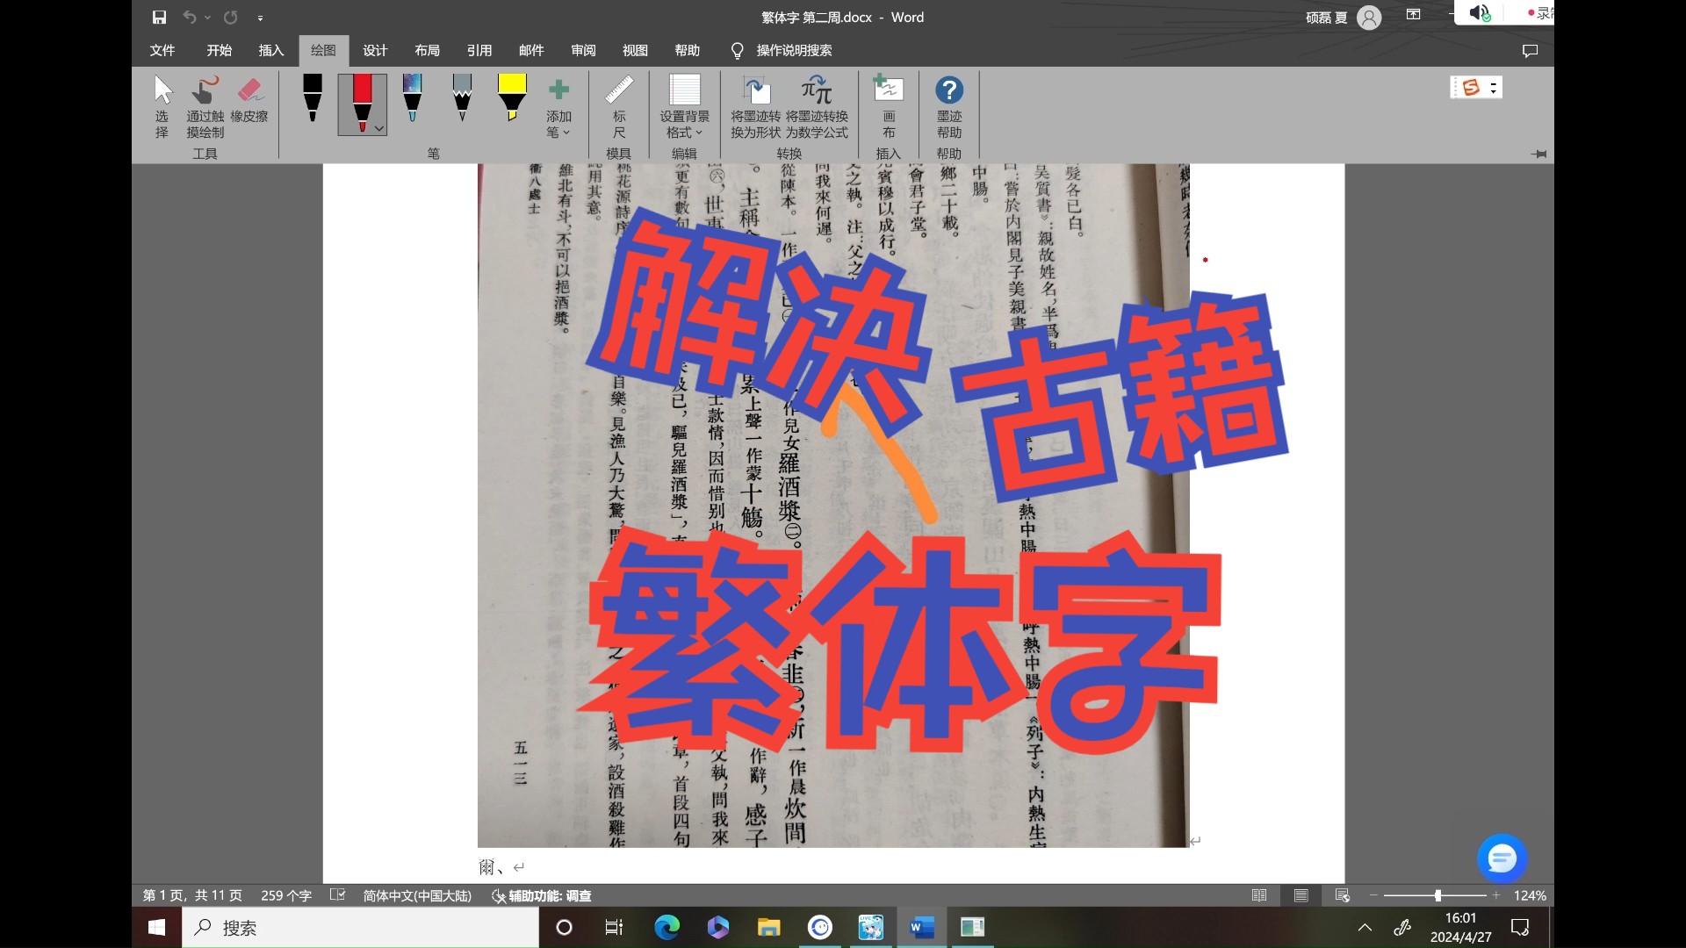
Task: Expand the undo history dropdown arrow
Action: (207, 18)
